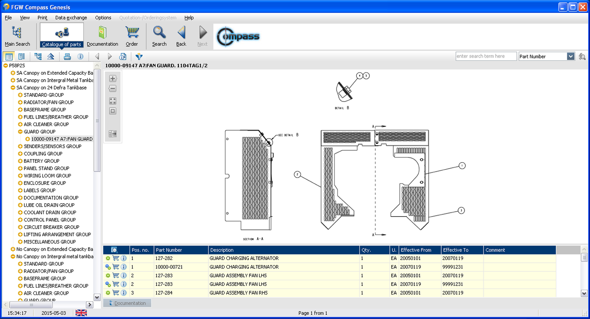Open the Part Number search type dropdown
The height and width of the screenshot is (319, 590).
[x=571, y=56]
